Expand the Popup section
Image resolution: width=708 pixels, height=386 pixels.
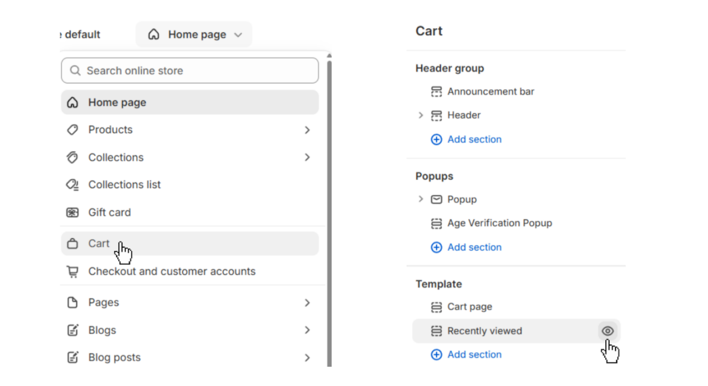pyautogui.click(x=421, y=199)
